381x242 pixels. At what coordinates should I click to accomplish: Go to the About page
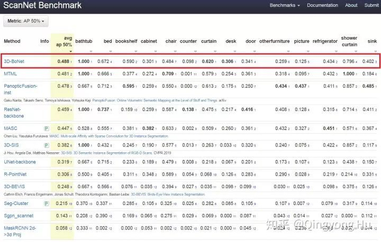tap(351, 5)
